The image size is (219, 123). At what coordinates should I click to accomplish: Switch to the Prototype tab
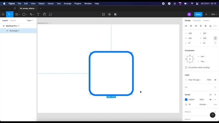coord(197,20)
